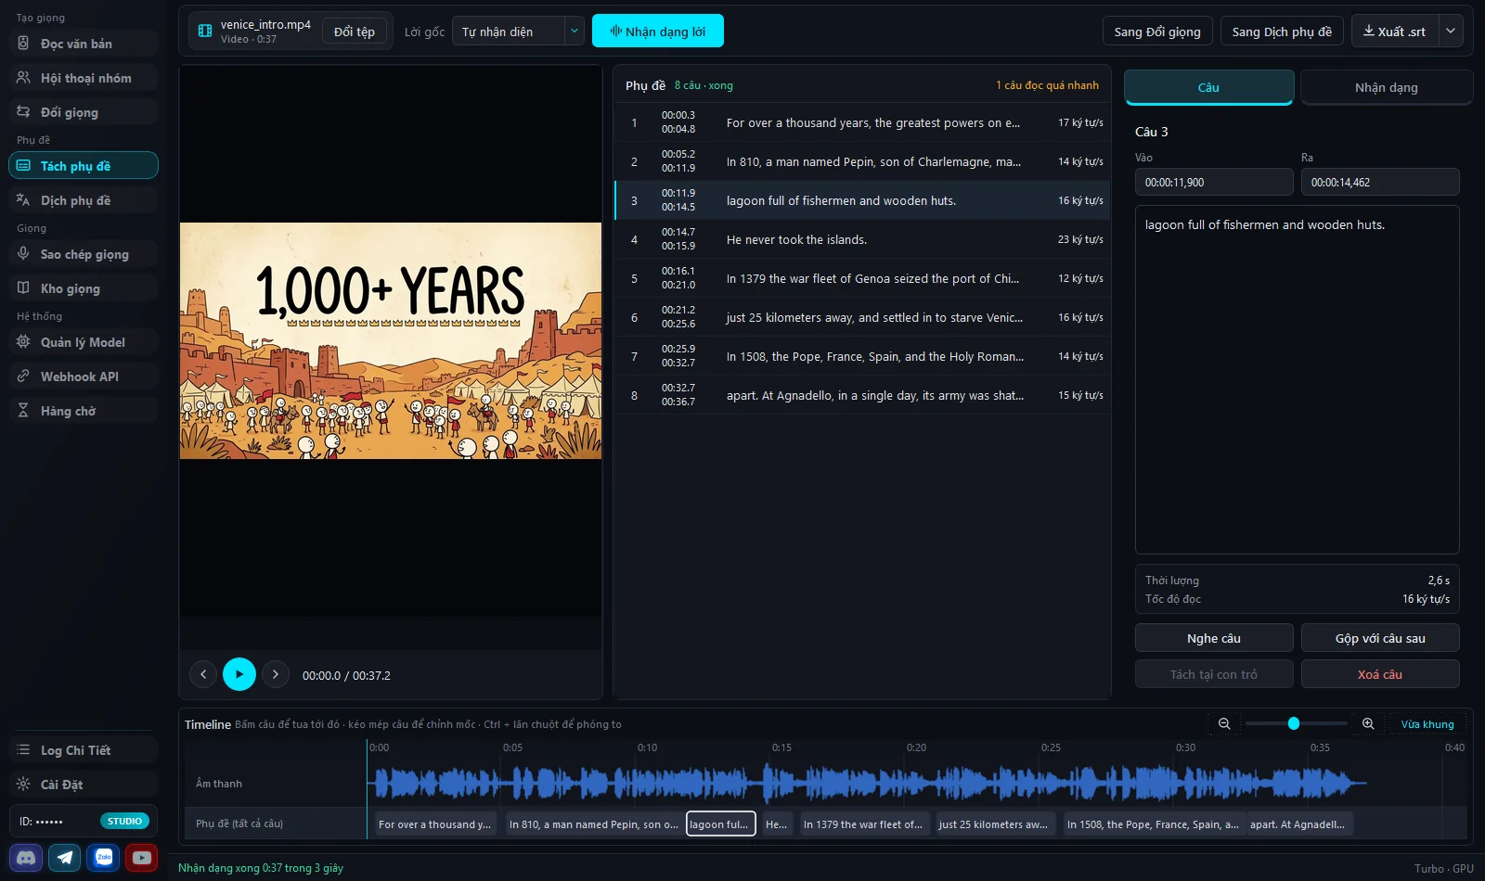Skip to next sentence with right arrow
The height and width of the screenshot is (881, 1485).
(276, 675)
